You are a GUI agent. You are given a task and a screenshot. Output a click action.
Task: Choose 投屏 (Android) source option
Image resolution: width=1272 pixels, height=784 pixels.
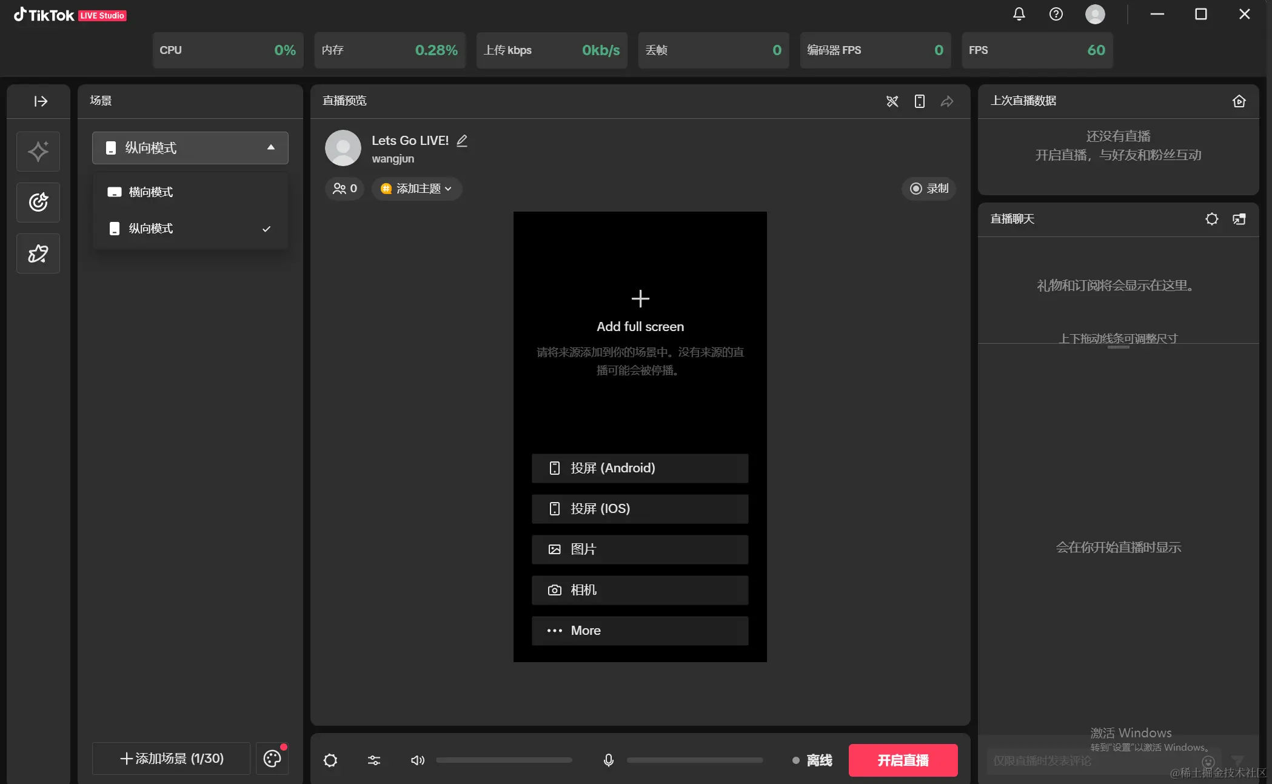(x=640, y=468)
